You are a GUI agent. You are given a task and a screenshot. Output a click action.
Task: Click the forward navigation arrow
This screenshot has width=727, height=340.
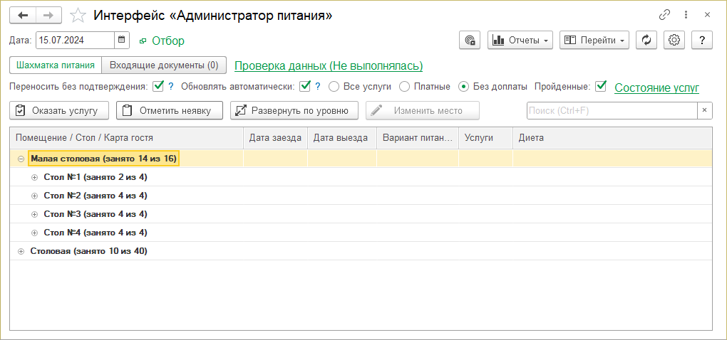(x=48, y=15)
